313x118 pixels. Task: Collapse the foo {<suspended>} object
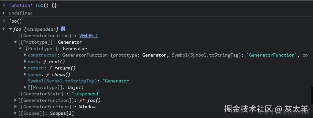(x=10, y=29)
